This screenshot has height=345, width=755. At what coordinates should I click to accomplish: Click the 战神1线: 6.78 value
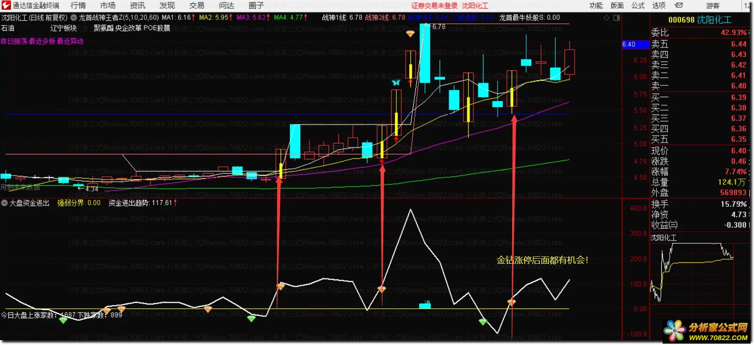(342, 18)
